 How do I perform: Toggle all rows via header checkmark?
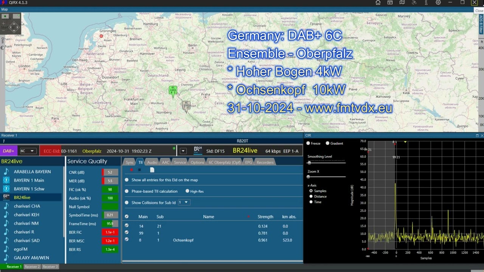click(x=127, y=216)
